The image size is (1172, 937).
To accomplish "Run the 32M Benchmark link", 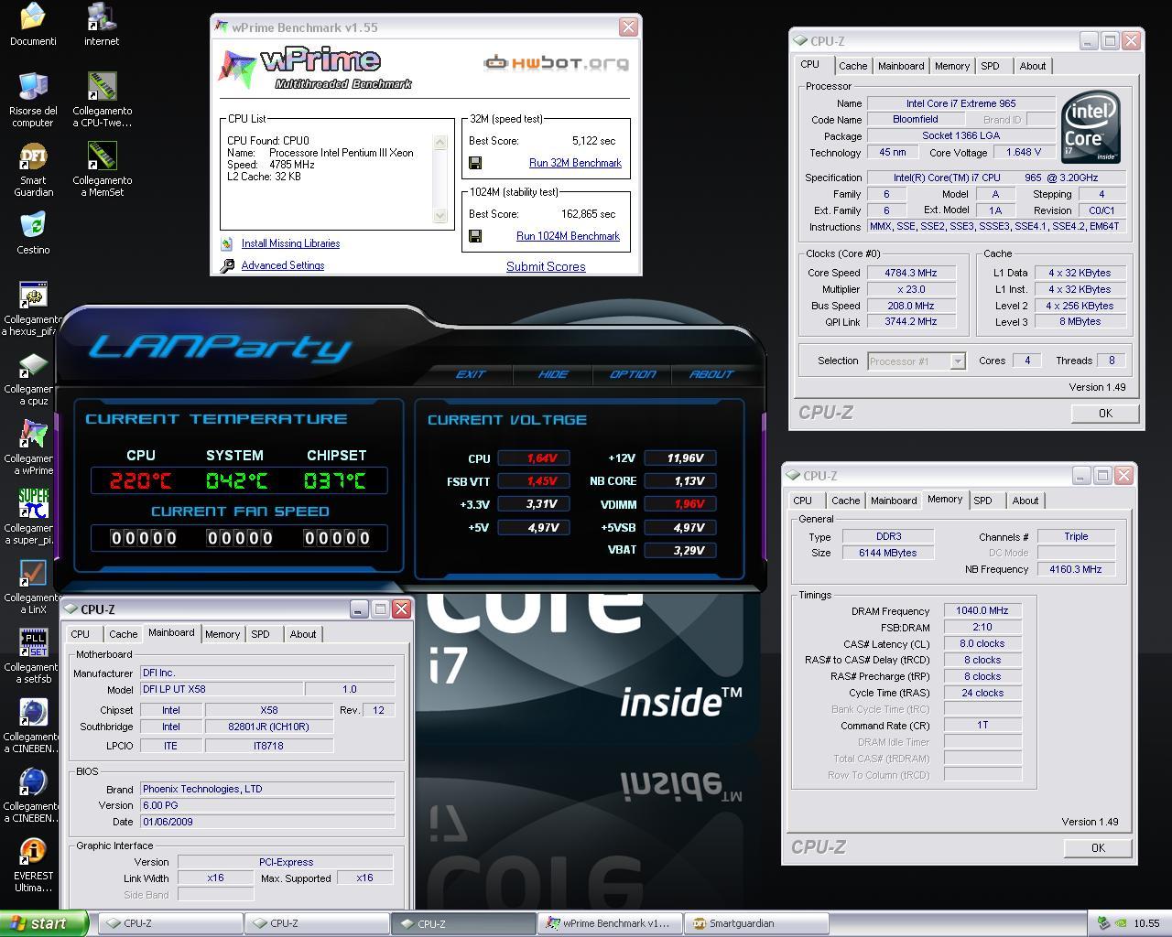I will 575,163.
